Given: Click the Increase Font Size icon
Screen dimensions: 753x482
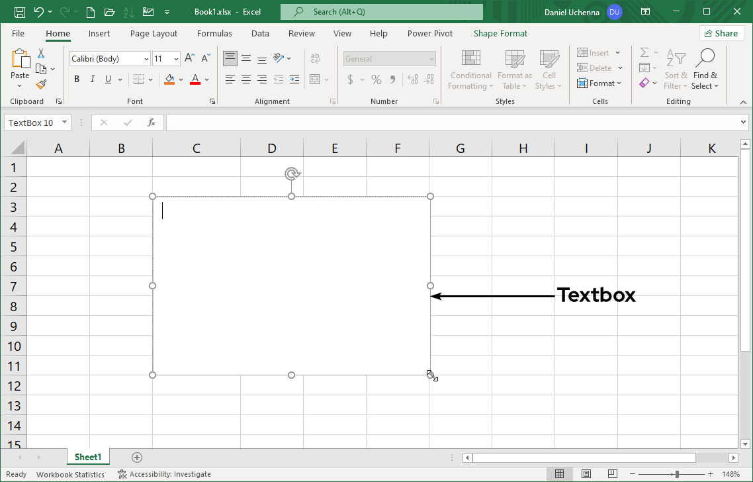Looking at the screenshot, I should pos(189,58).
